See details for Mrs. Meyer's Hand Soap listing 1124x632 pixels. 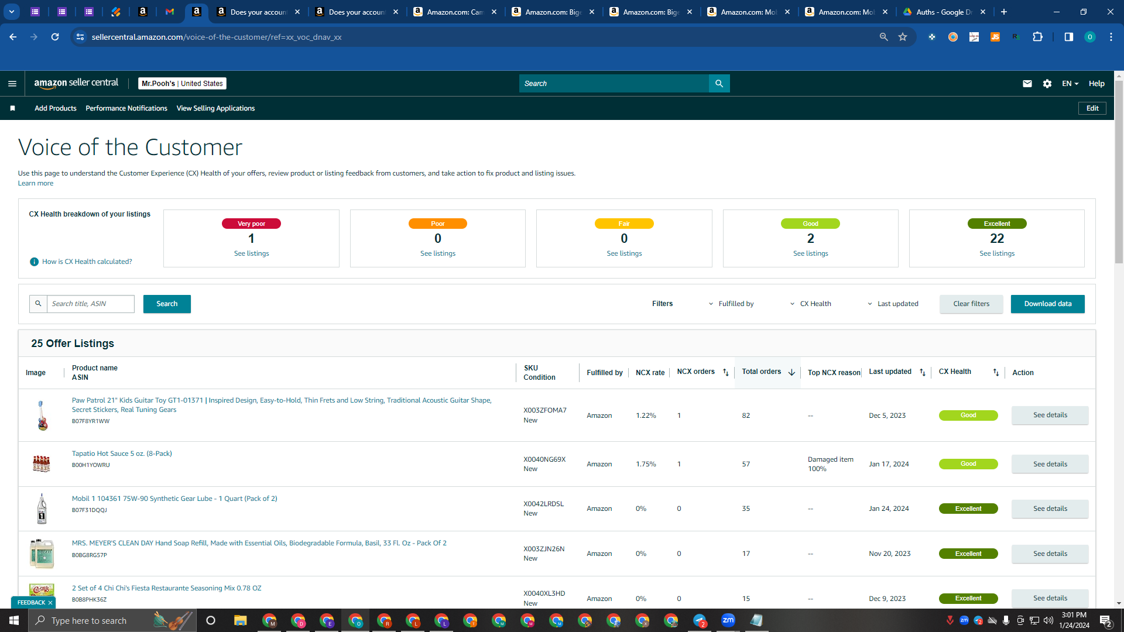[x=1050, y=554]
